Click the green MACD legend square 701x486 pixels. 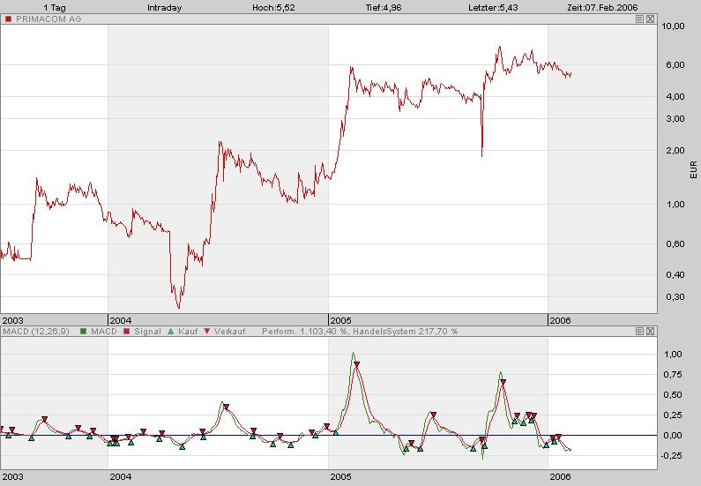point(83,332)
